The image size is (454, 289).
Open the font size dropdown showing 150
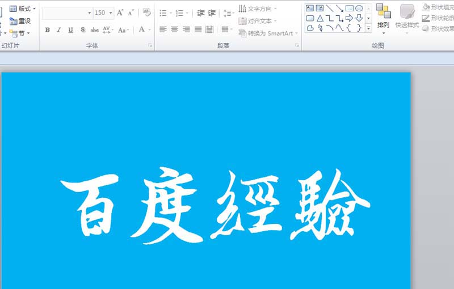tap(110, 13)
